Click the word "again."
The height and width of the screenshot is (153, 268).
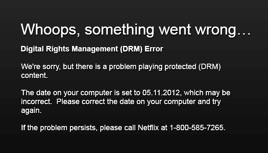point(31,111)
